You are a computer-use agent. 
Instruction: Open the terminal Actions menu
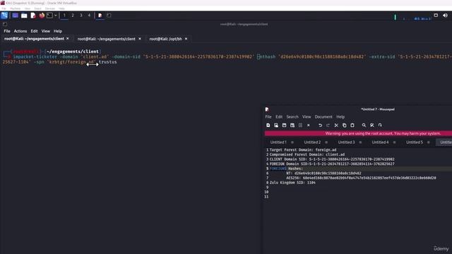[20, 31]
